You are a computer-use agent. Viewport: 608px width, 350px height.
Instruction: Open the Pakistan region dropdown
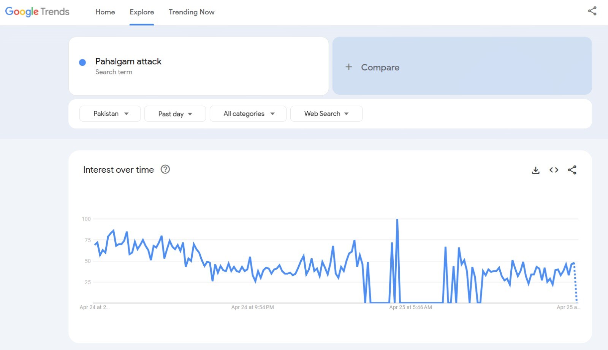coord(110,114)
